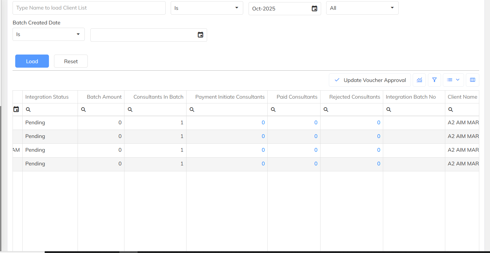Sort by the Consultants In Batch column header
Viewport: 490px width, 253px height.
click(158, 97)
